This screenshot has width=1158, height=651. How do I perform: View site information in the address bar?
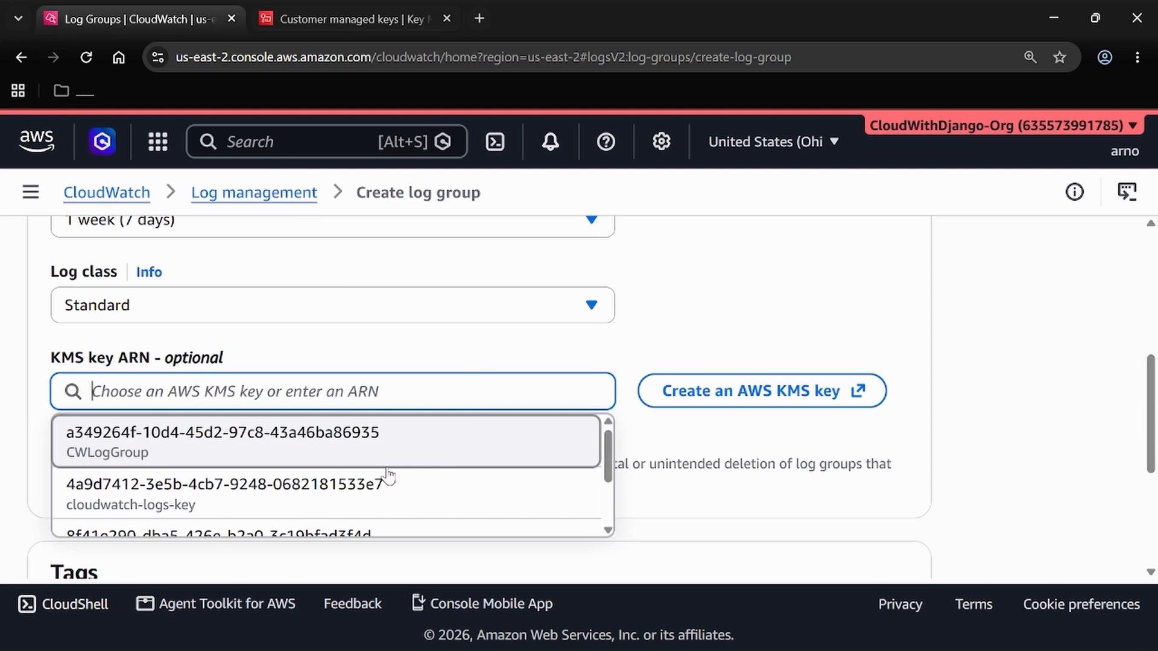(x=157, y=57)
